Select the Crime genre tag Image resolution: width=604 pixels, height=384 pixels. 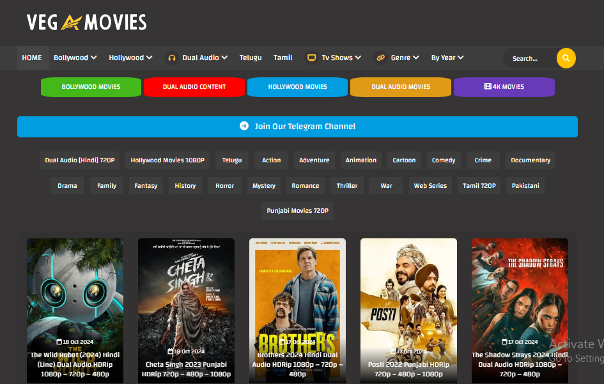[x=483, y=160]
